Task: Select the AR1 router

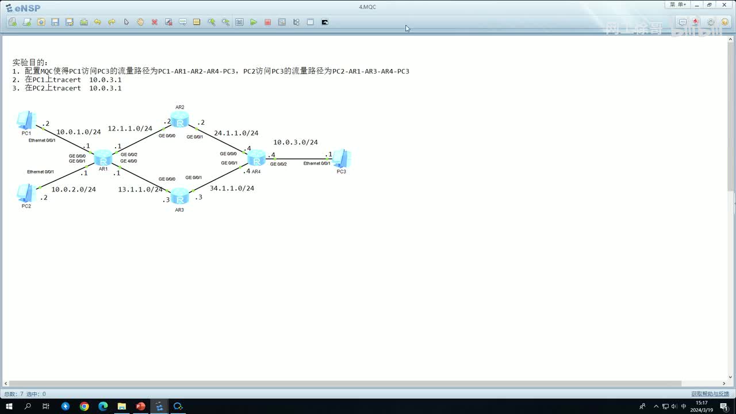Action: click(103, 156)
